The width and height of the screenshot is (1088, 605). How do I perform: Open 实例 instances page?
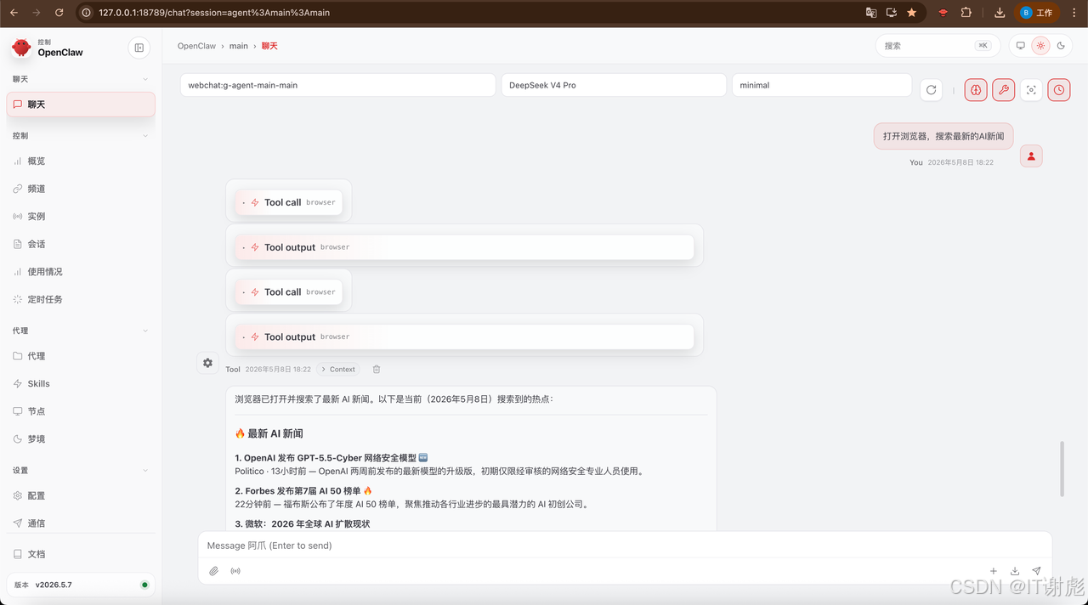(81, 217)
